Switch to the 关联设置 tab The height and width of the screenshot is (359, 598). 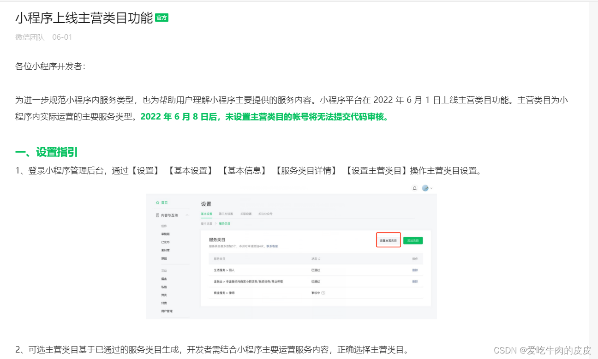click(x=245, y=214)
